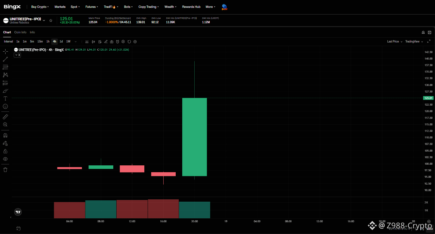Click the alert bell icon top right
Viewport: 435px width, 234px height.
pos(423,32)
